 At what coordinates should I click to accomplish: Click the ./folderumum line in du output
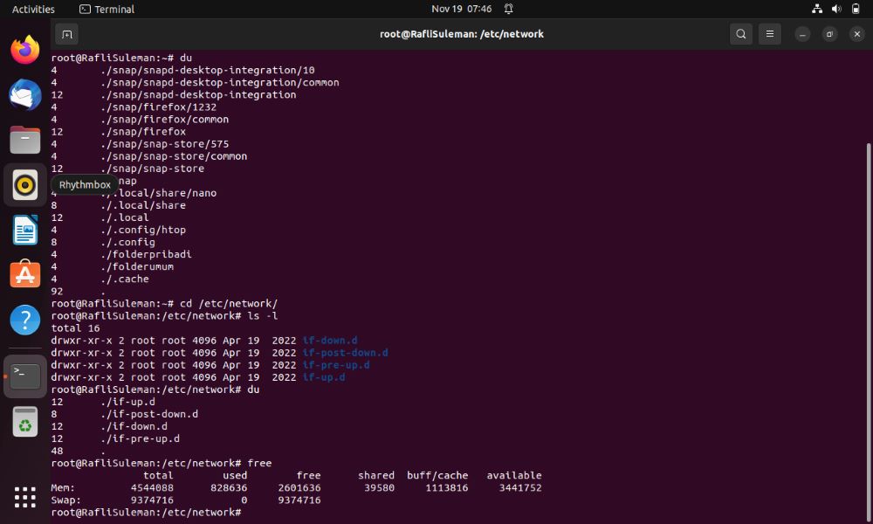point(113,266)
